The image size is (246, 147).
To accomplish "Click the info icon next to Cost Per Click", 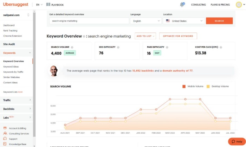I will [x=221, y=47].
